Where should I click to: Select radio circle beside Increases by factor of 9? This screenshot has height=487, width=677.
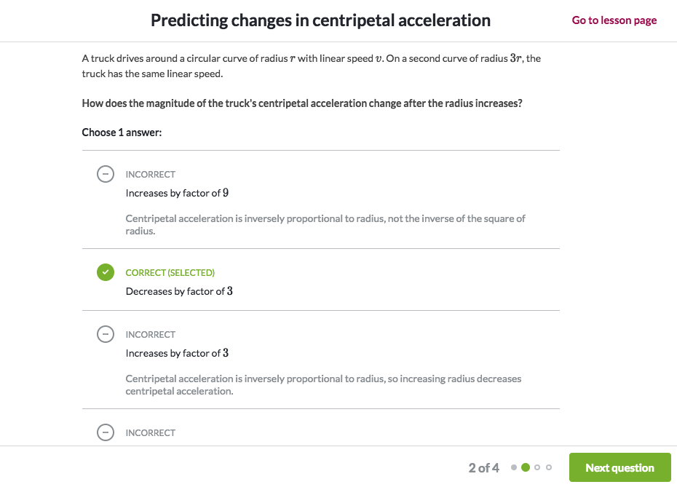(106, 174)
